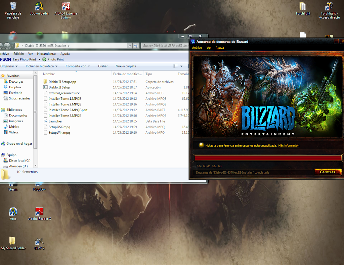
Task: Select the Diablo III Setup.app folder icon
Action: click(45, 82)
